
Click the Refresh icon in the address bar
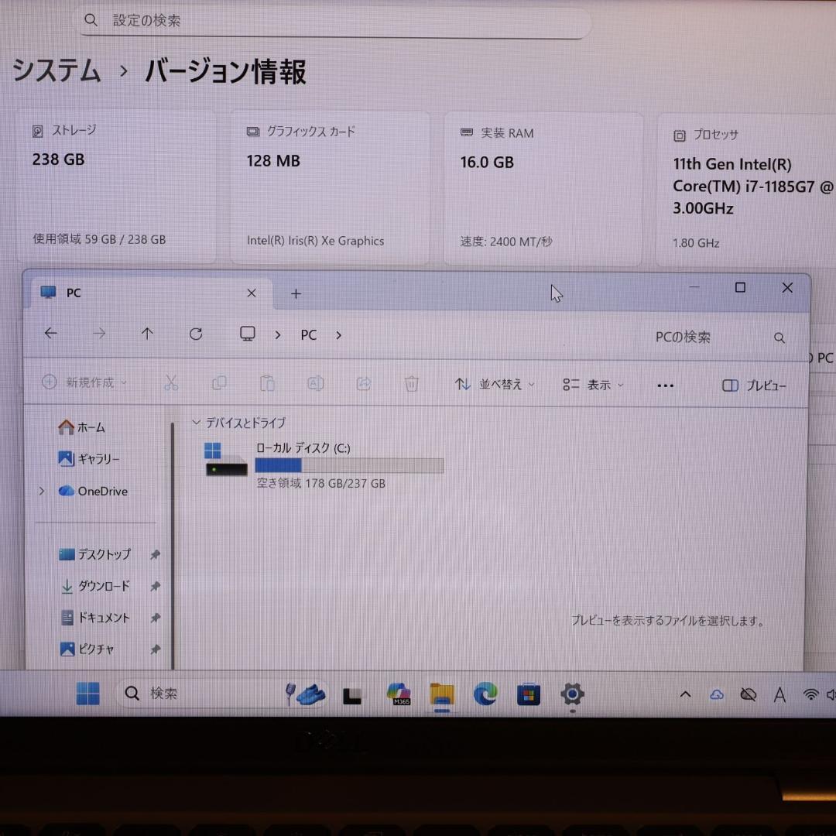[x=196, y=334]
